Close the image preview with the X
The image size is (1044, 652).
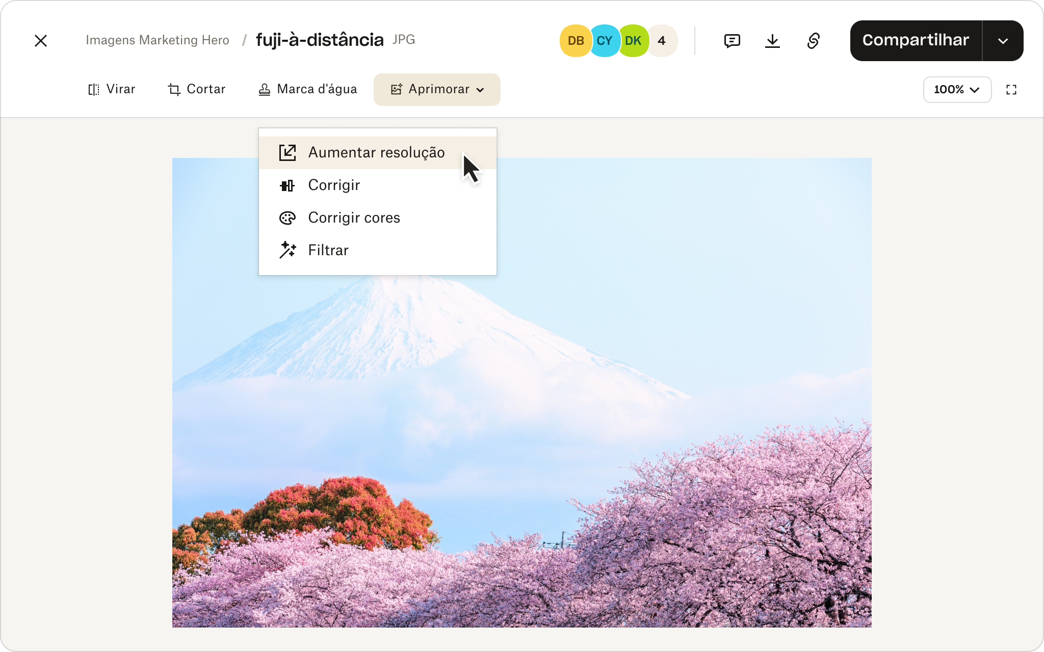pyautogui.click(x=41, y=41)
